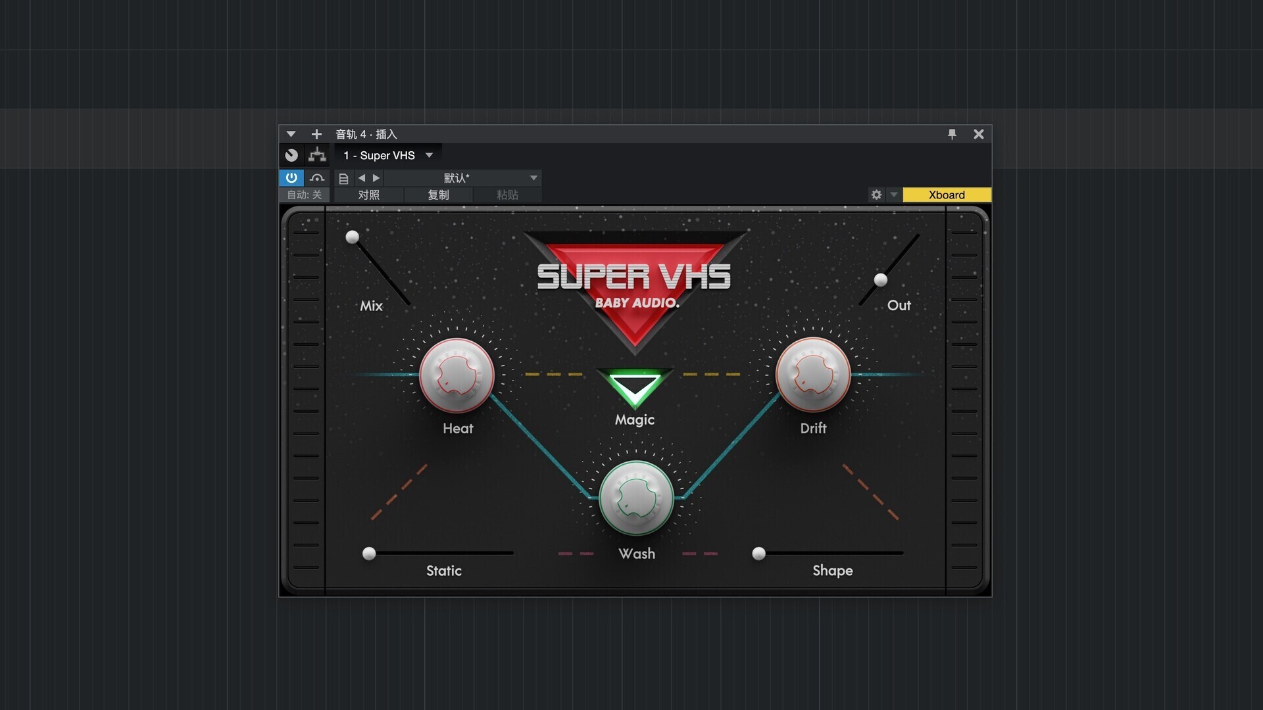
Task: Open the 默认* preset dropdown
Action: pos(462,177)
